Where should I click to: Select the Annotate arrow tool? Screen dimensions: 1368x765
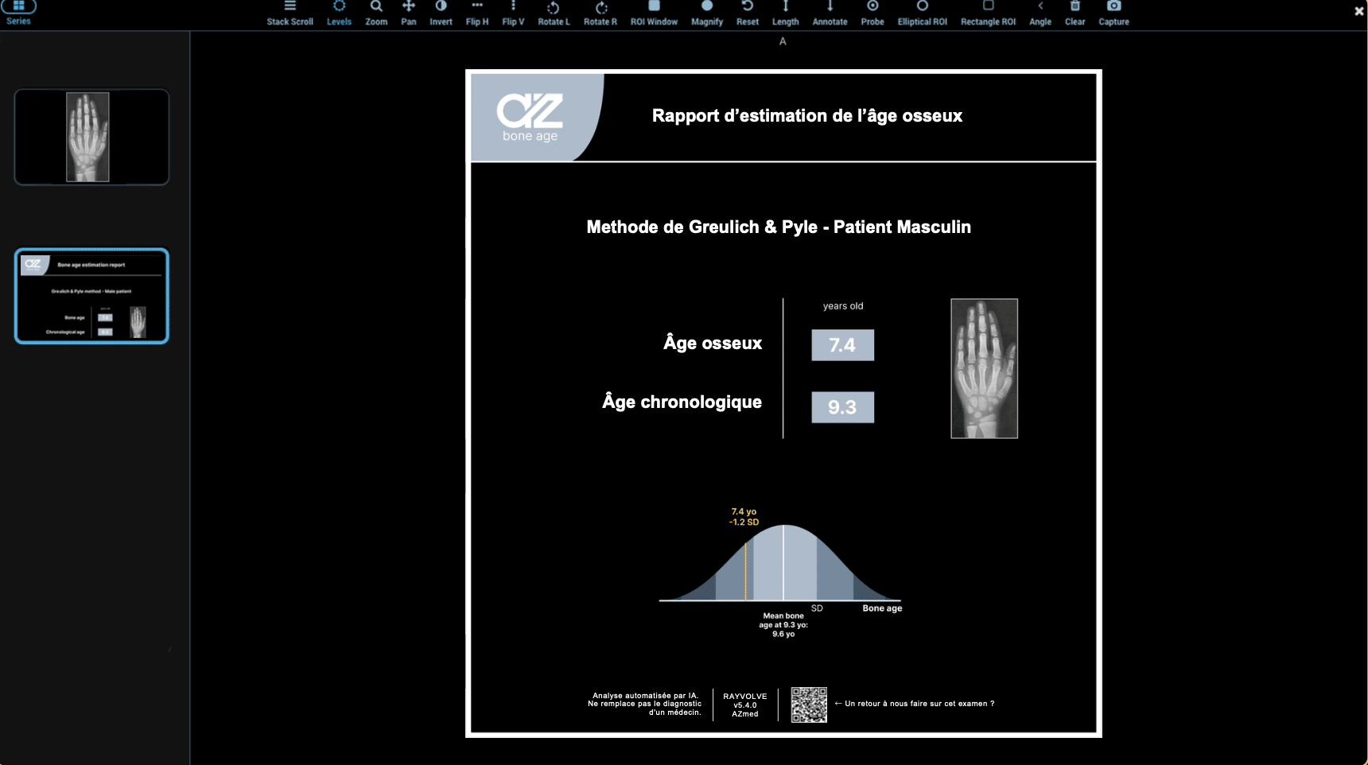click(830, 14)
